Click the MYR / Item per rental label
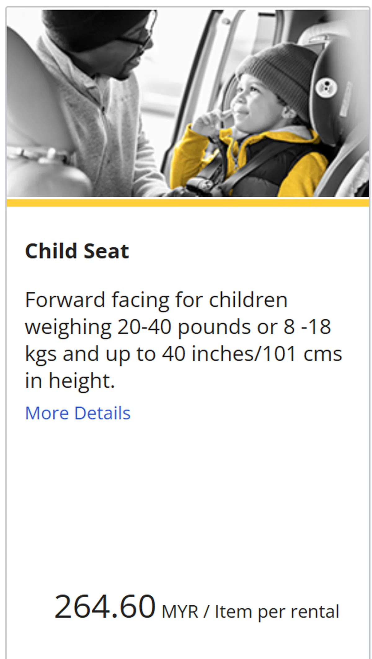 (x=250, y=612)
